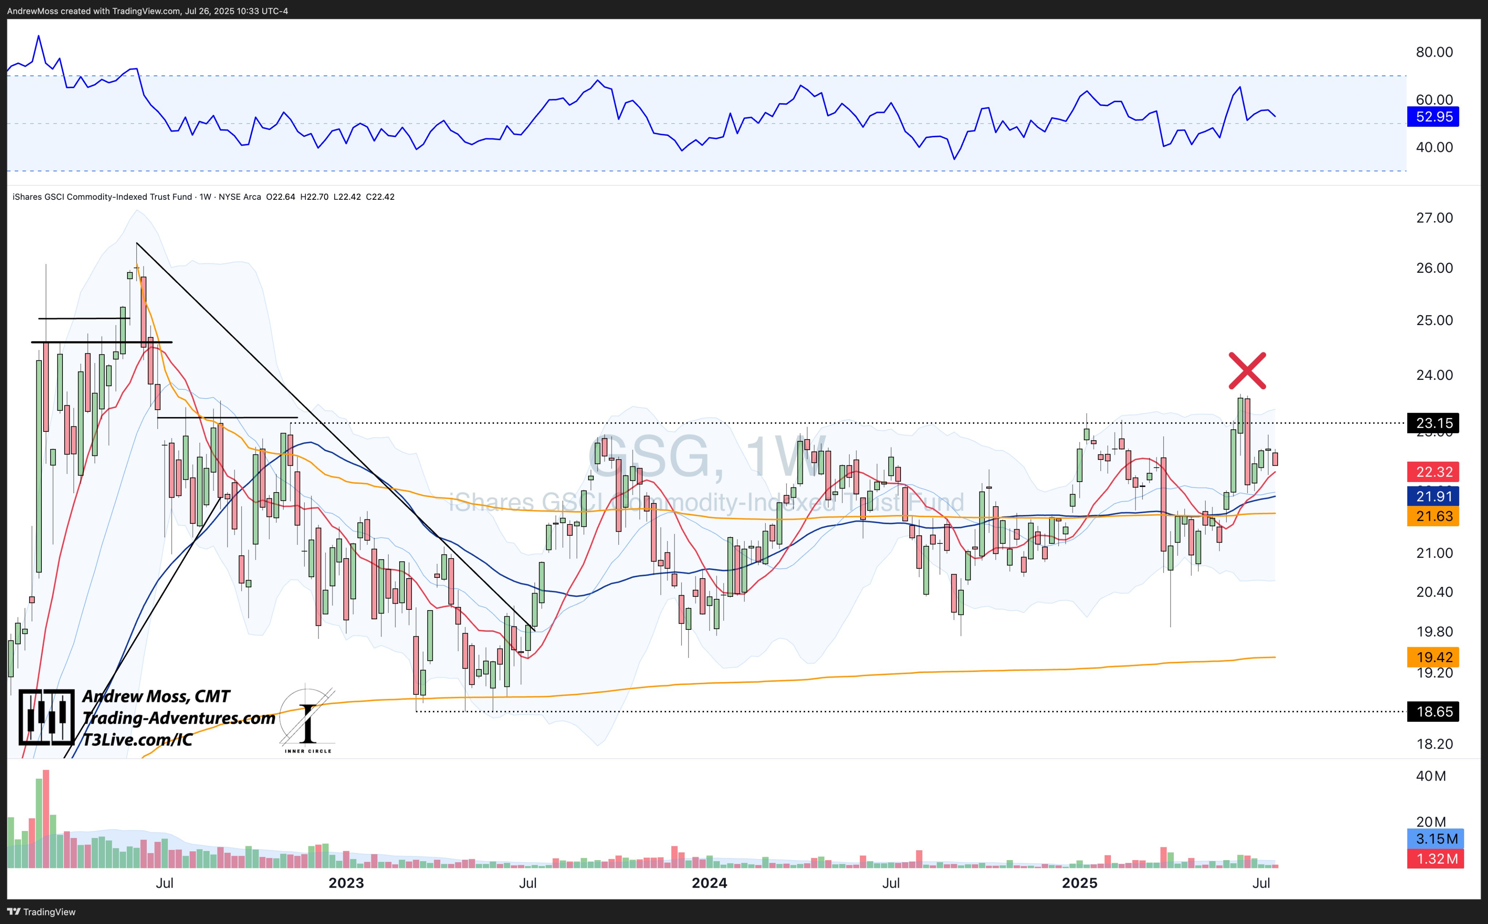Viewport: 1488px width, 924px height.
Task: Click the blue 21.91 moving average tag
Action: (x=1433, y=496)
